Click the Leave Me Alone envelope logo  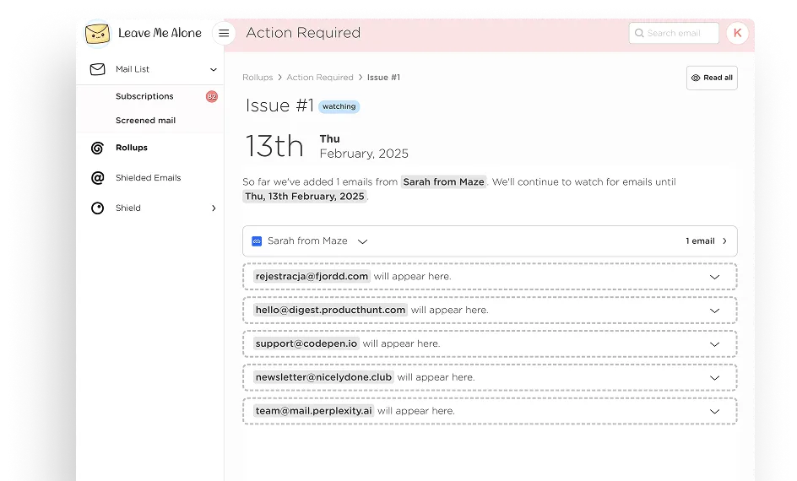coord(97,34)
